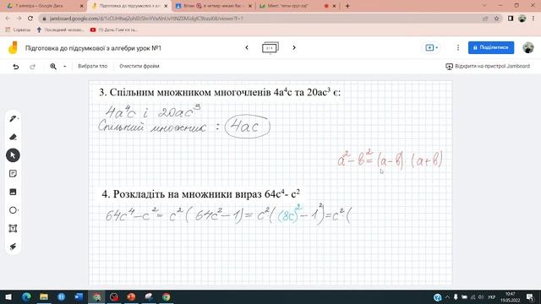Image resolution: width=541 pixels, height=304 pixels.
Task: Open the Windows Start menu
Action: 8,296
